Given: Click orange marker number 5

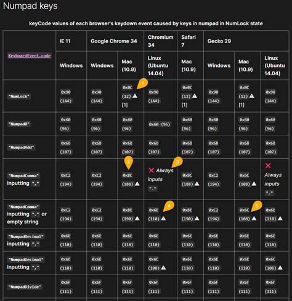Looking at the screenshot, I should coord(257,206).
